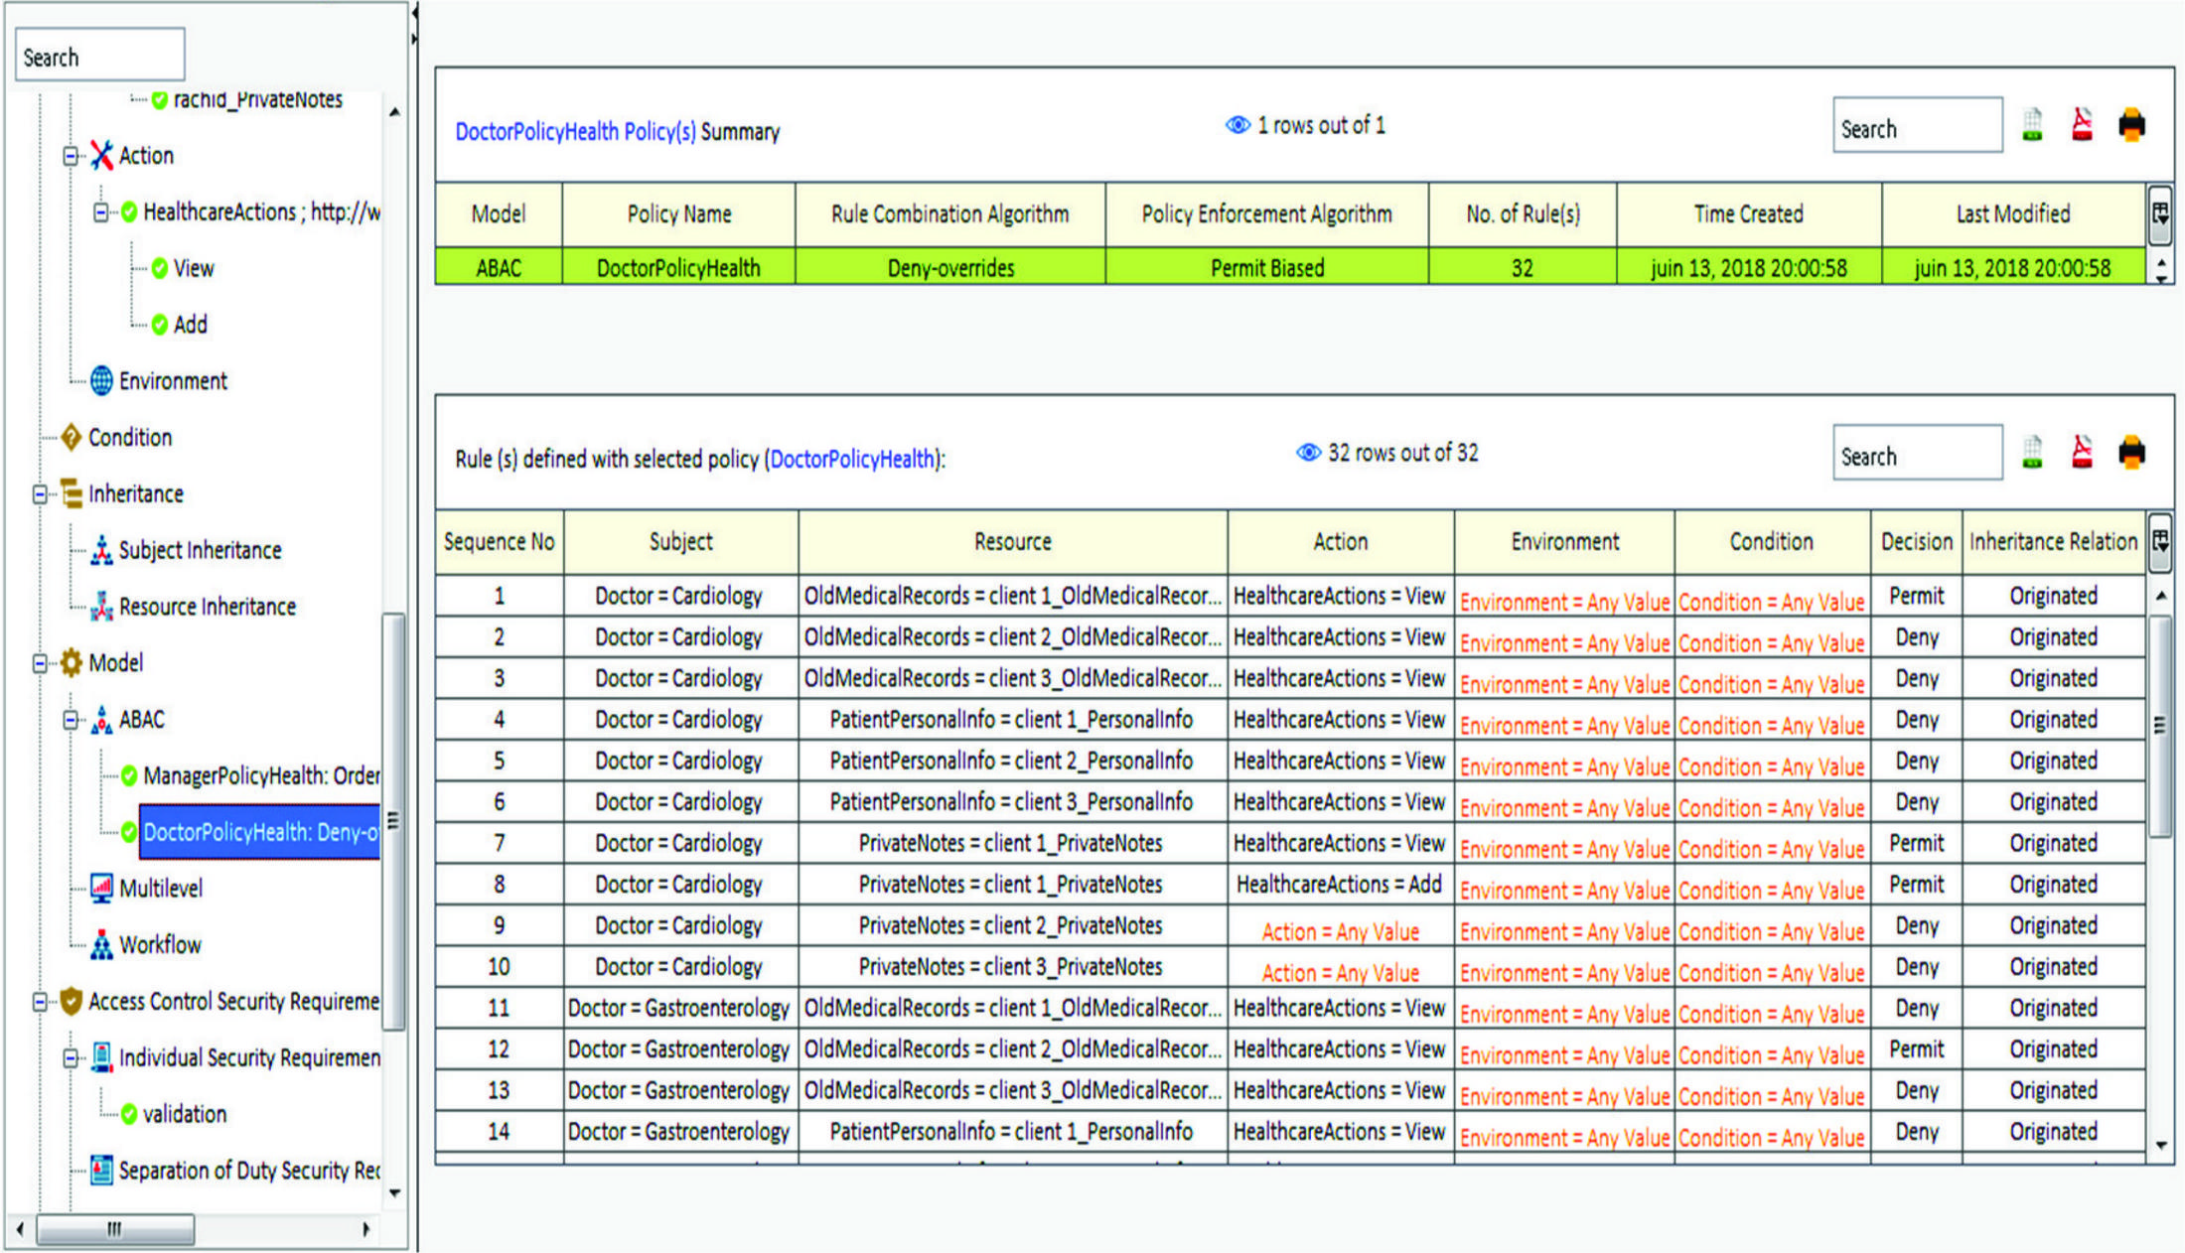Viewport: 2185px width, 1253px height.
Task: Collapse the ABAC tree node
Action: (71, 720)
